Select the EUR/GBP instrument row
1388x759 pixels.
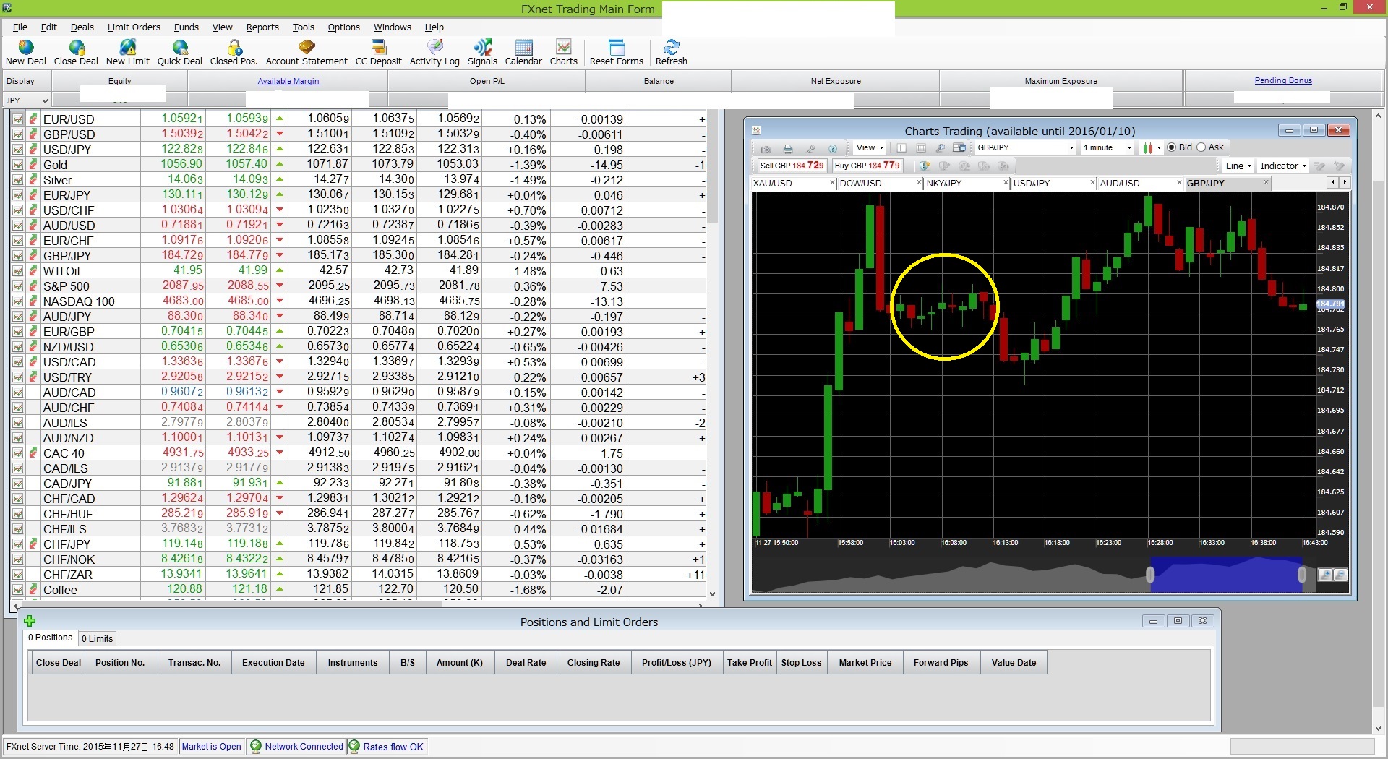(359, 332)
